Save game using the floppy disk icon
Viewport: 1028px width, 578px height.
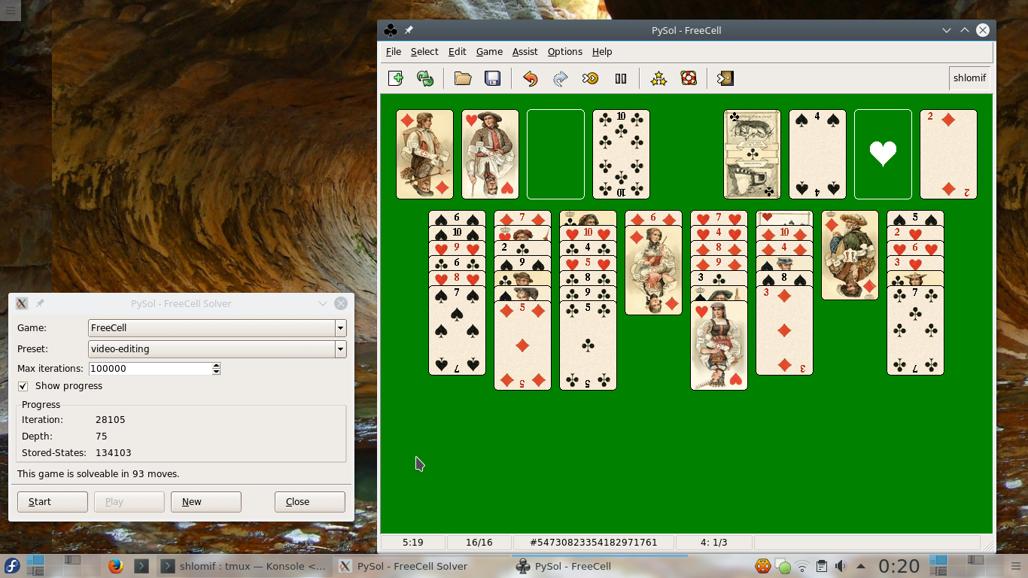[x=493, y=78]
